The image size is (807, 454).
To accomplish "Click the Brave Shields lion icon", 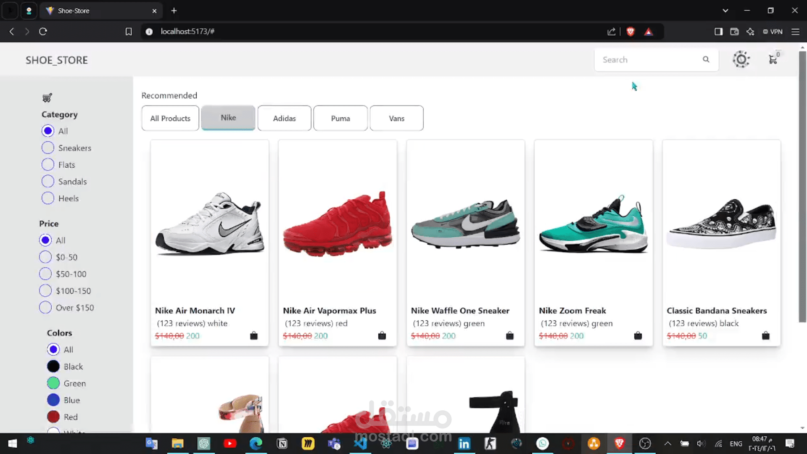I will [x=630, y=32].
